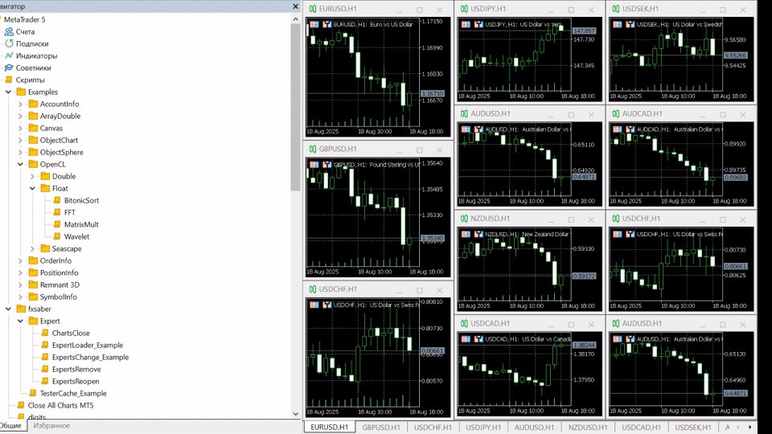Click the depth of market icon in USDJPY chart
The height and width of the screenshot is (434, 772).
coord(466,24)
